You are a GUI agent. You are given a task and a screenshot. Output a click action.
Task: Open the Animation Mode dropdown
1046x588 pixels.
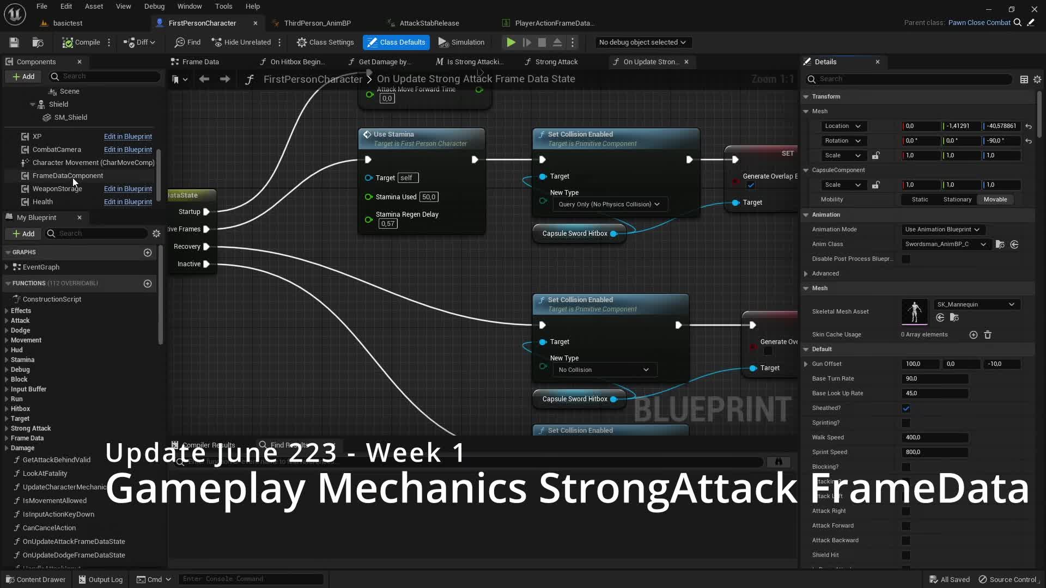coord(942,230)
